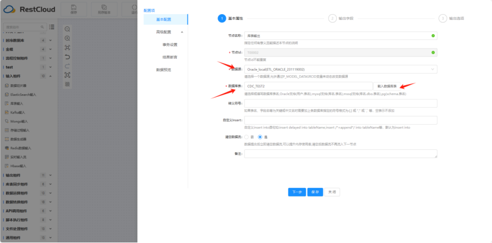Image resolution: width=492 pixels, height=243 pixels.
Task: Click the list view icon beside search
Action: [52, 27]
